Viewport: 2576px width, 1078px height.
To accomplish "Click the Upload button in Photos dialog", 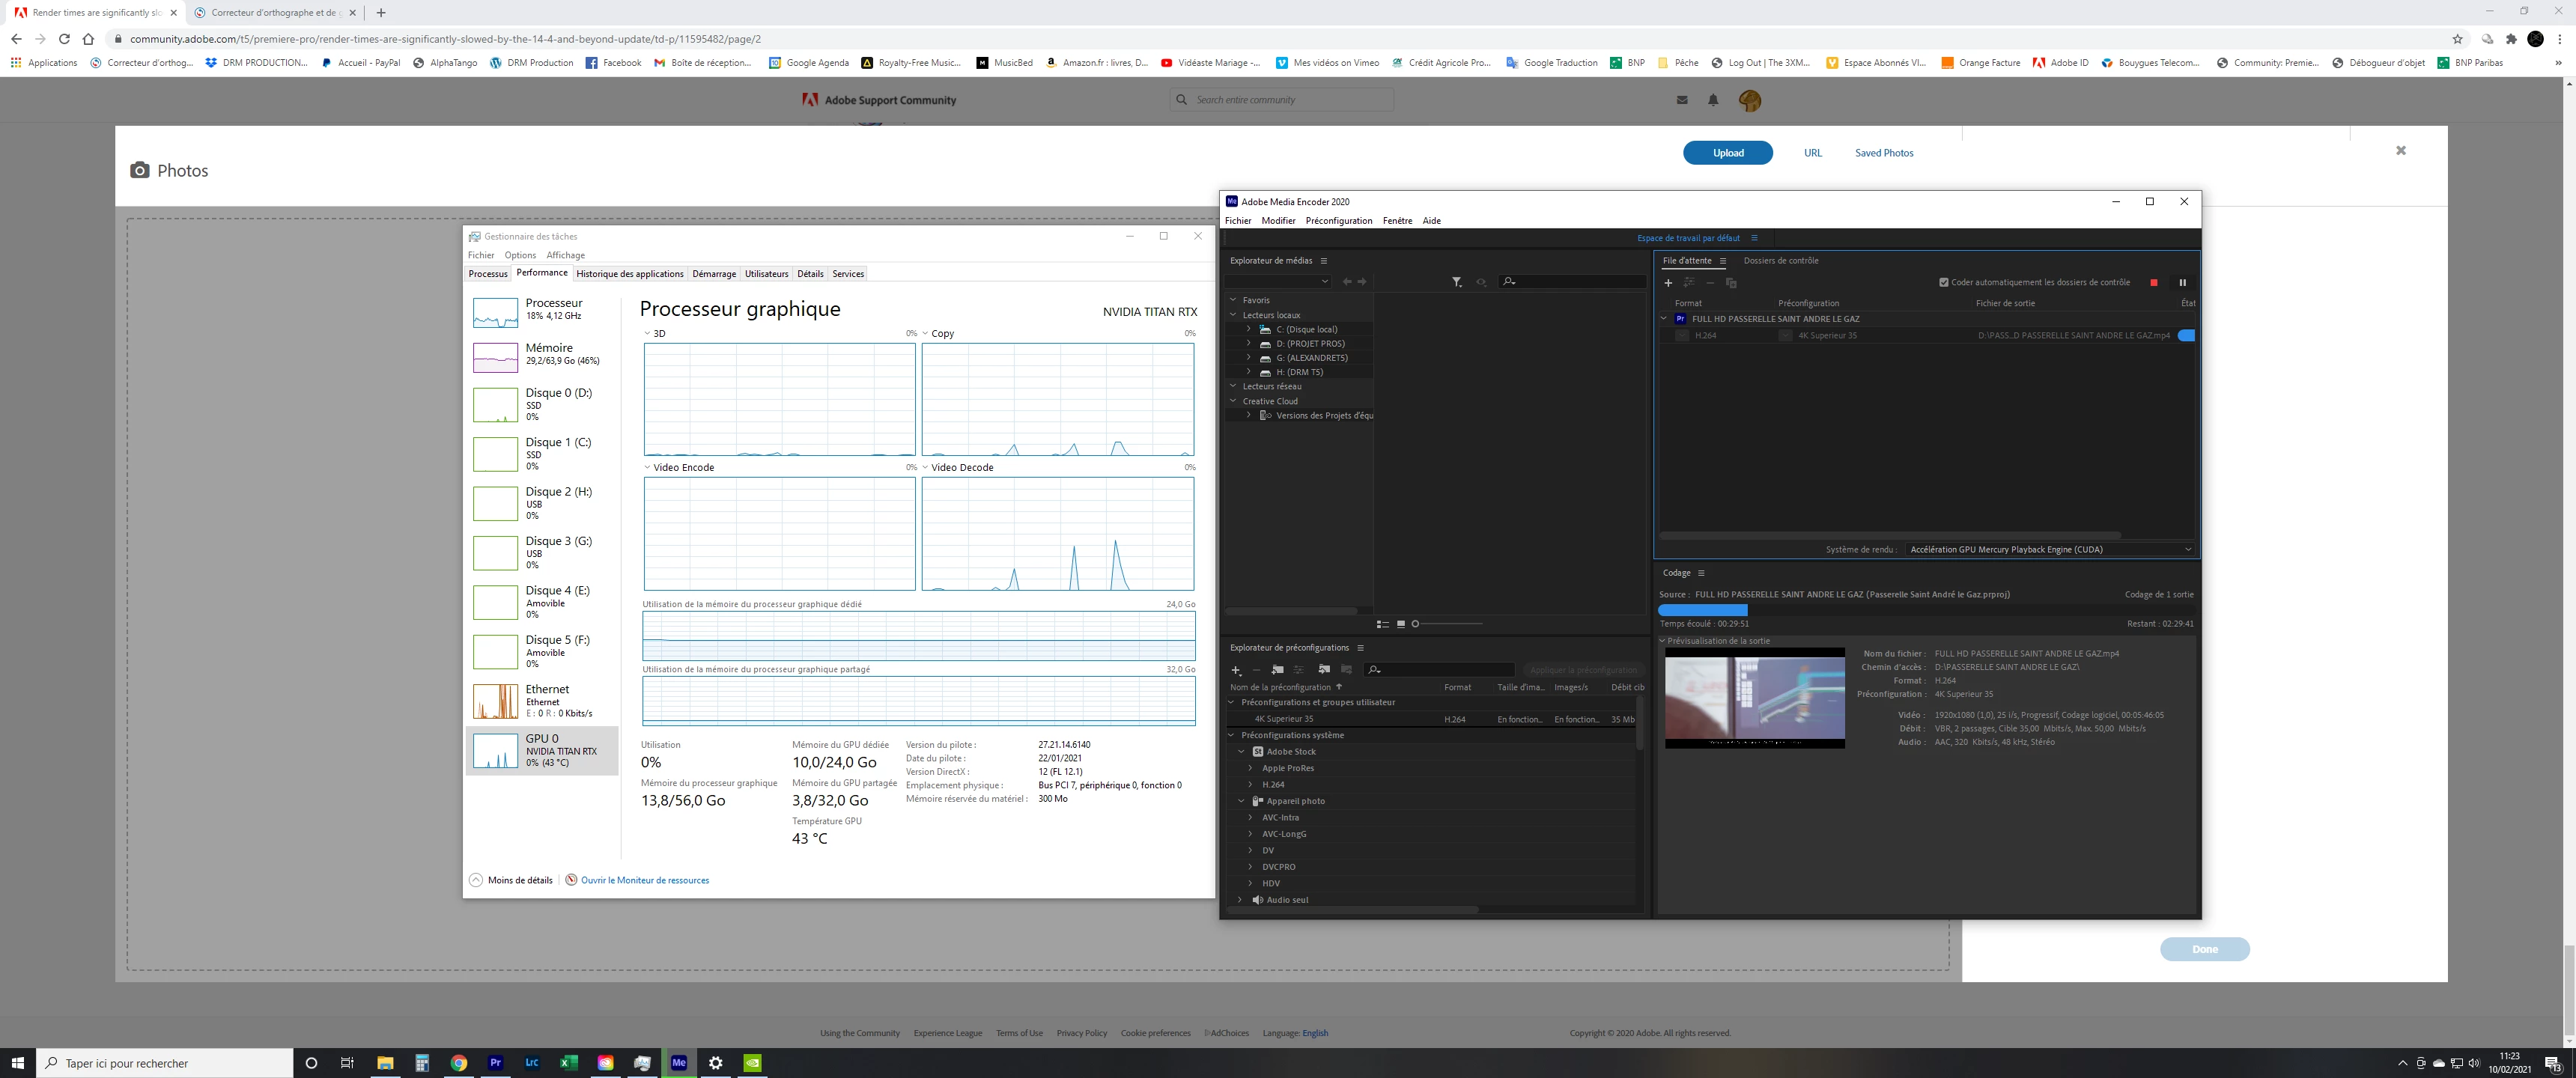I will pyautogui.click(x=1727, y=153).
